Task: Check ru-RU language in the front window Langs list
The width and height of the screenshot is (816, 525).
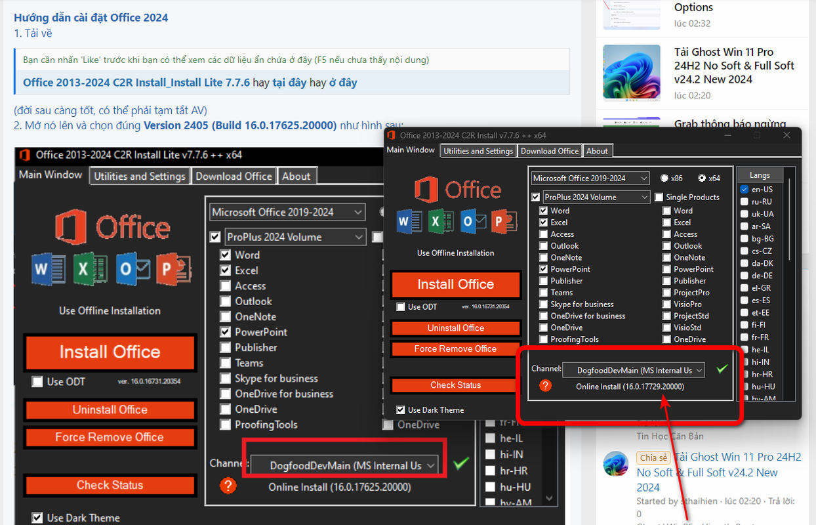Action: point(745,201)
